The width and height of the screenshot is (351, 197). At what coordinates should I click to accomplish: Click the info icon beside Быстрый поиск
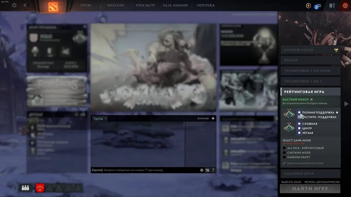point(312,100)
